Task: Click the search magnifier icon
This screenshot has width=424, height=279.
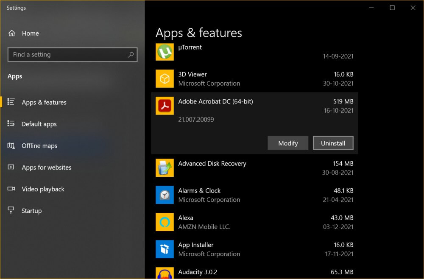Action: click(x=131, y=55)
